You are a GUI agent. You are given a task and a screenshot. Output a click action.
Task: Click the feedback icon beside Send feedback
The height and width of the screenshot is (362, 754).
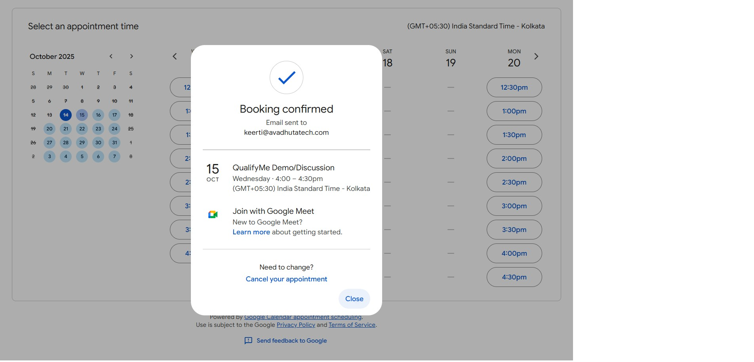[x=248, y=341]
